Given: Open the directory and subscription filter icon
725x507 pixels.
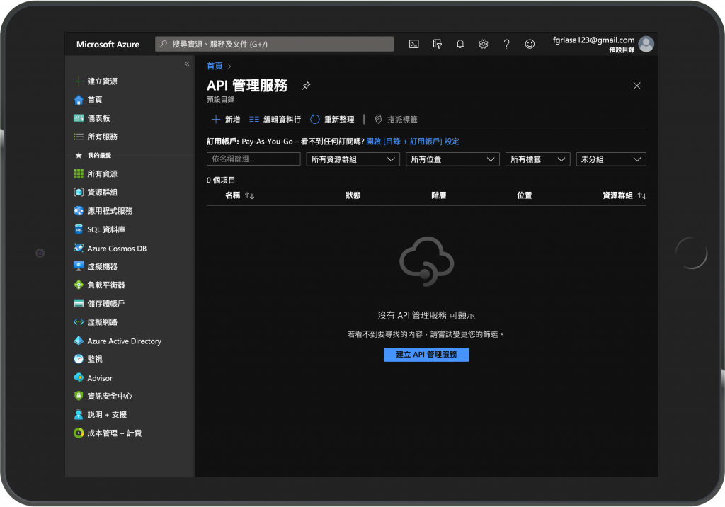Looking at the screenshot, I should click(437, 44).
